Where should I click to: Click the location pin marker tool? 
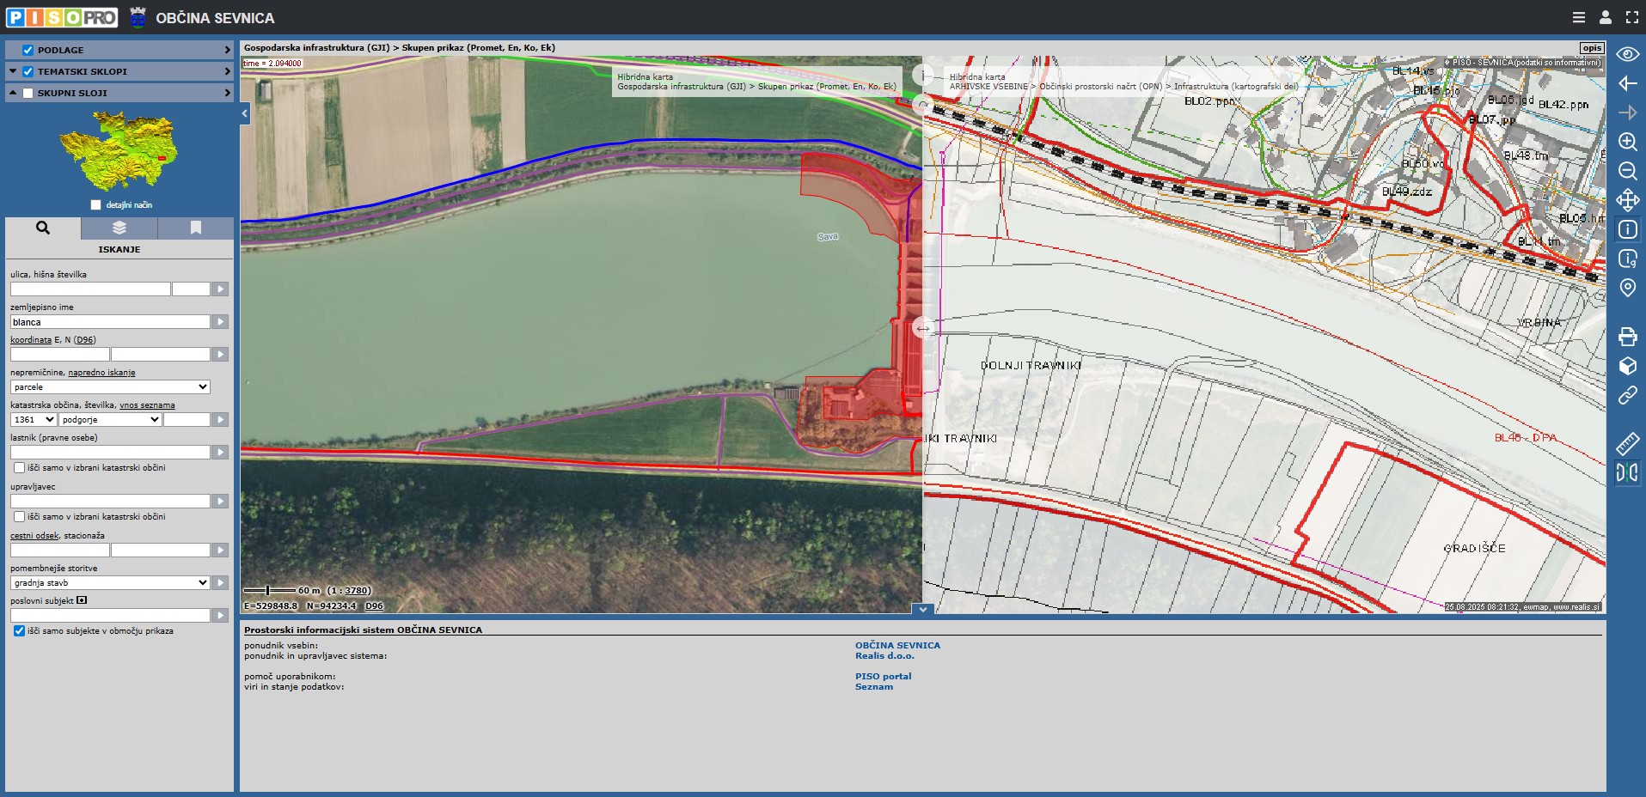(x=1627, y=288)
